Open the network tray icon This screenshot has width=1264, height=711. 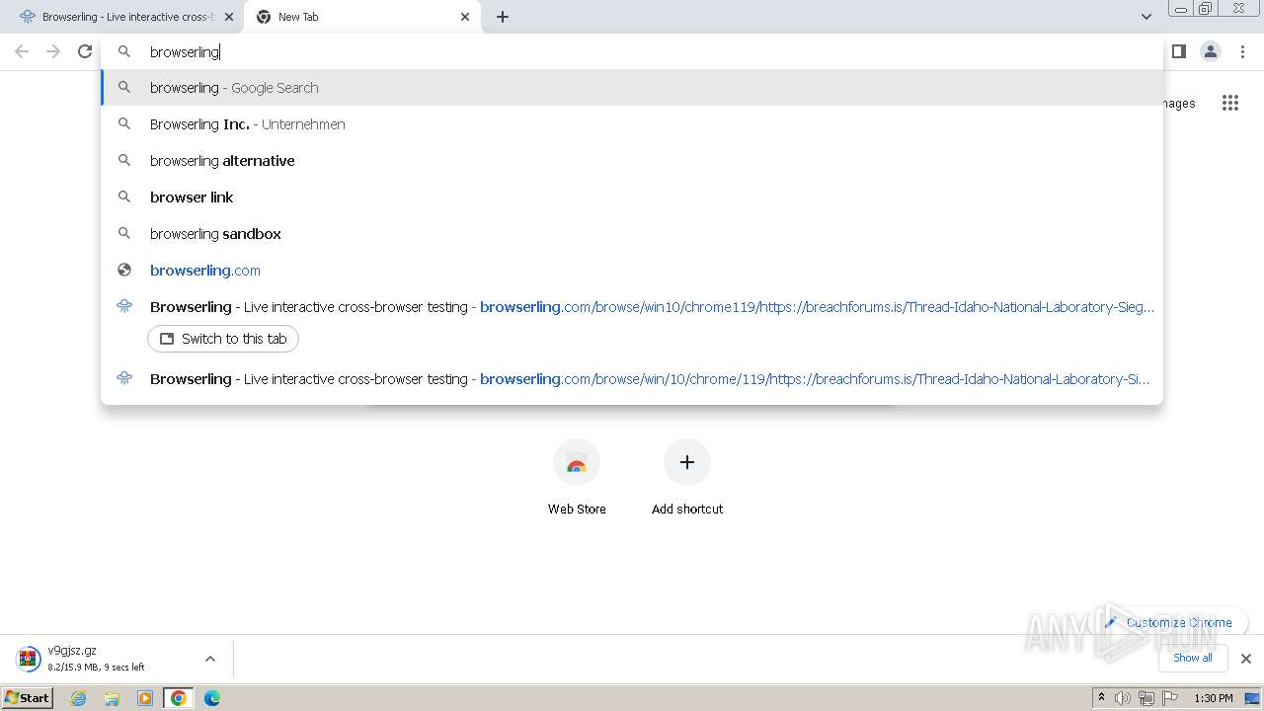tap(1146, 698)
